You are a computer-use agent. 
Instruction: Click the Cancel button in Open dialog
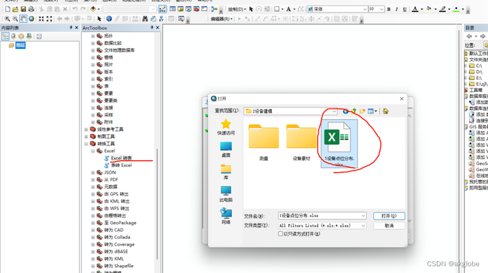tap(389, 226)
